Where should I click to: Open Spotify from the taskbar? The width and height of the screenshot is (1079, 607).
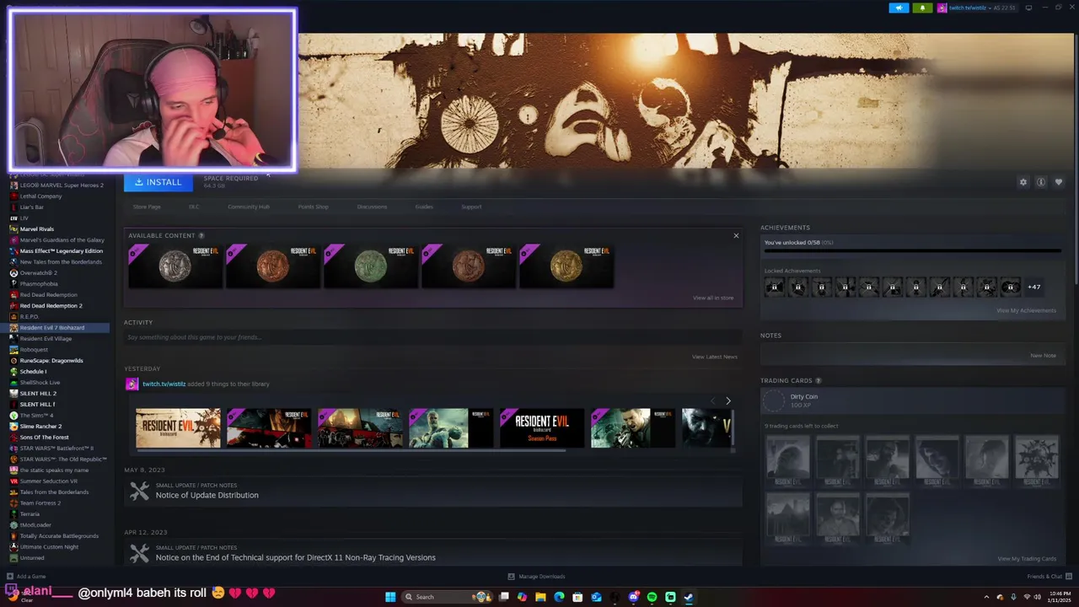[x=652, y=597]
